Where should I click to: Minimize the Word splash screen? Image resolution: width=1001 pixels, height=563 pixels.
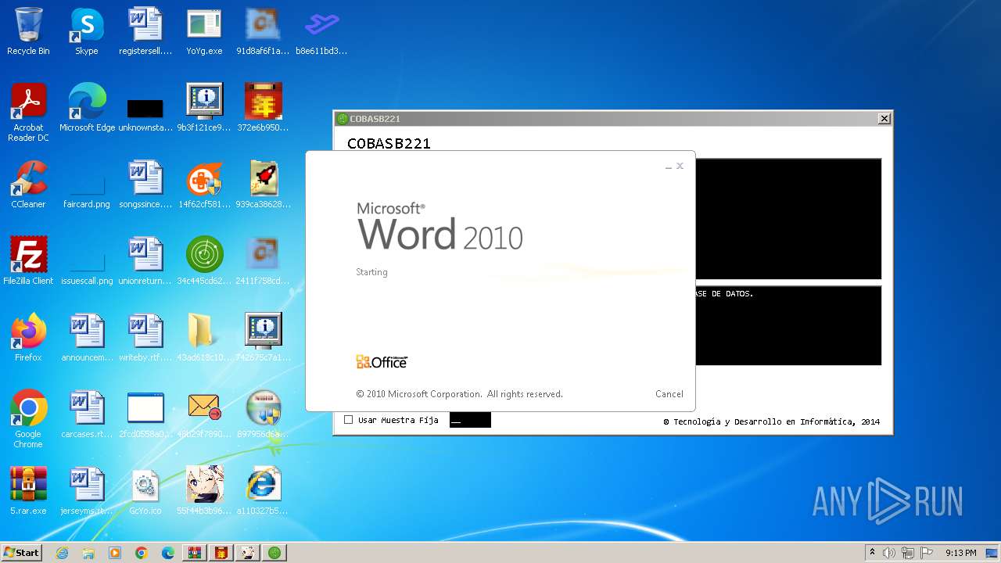pyautogui.click(x=669, y=167)
